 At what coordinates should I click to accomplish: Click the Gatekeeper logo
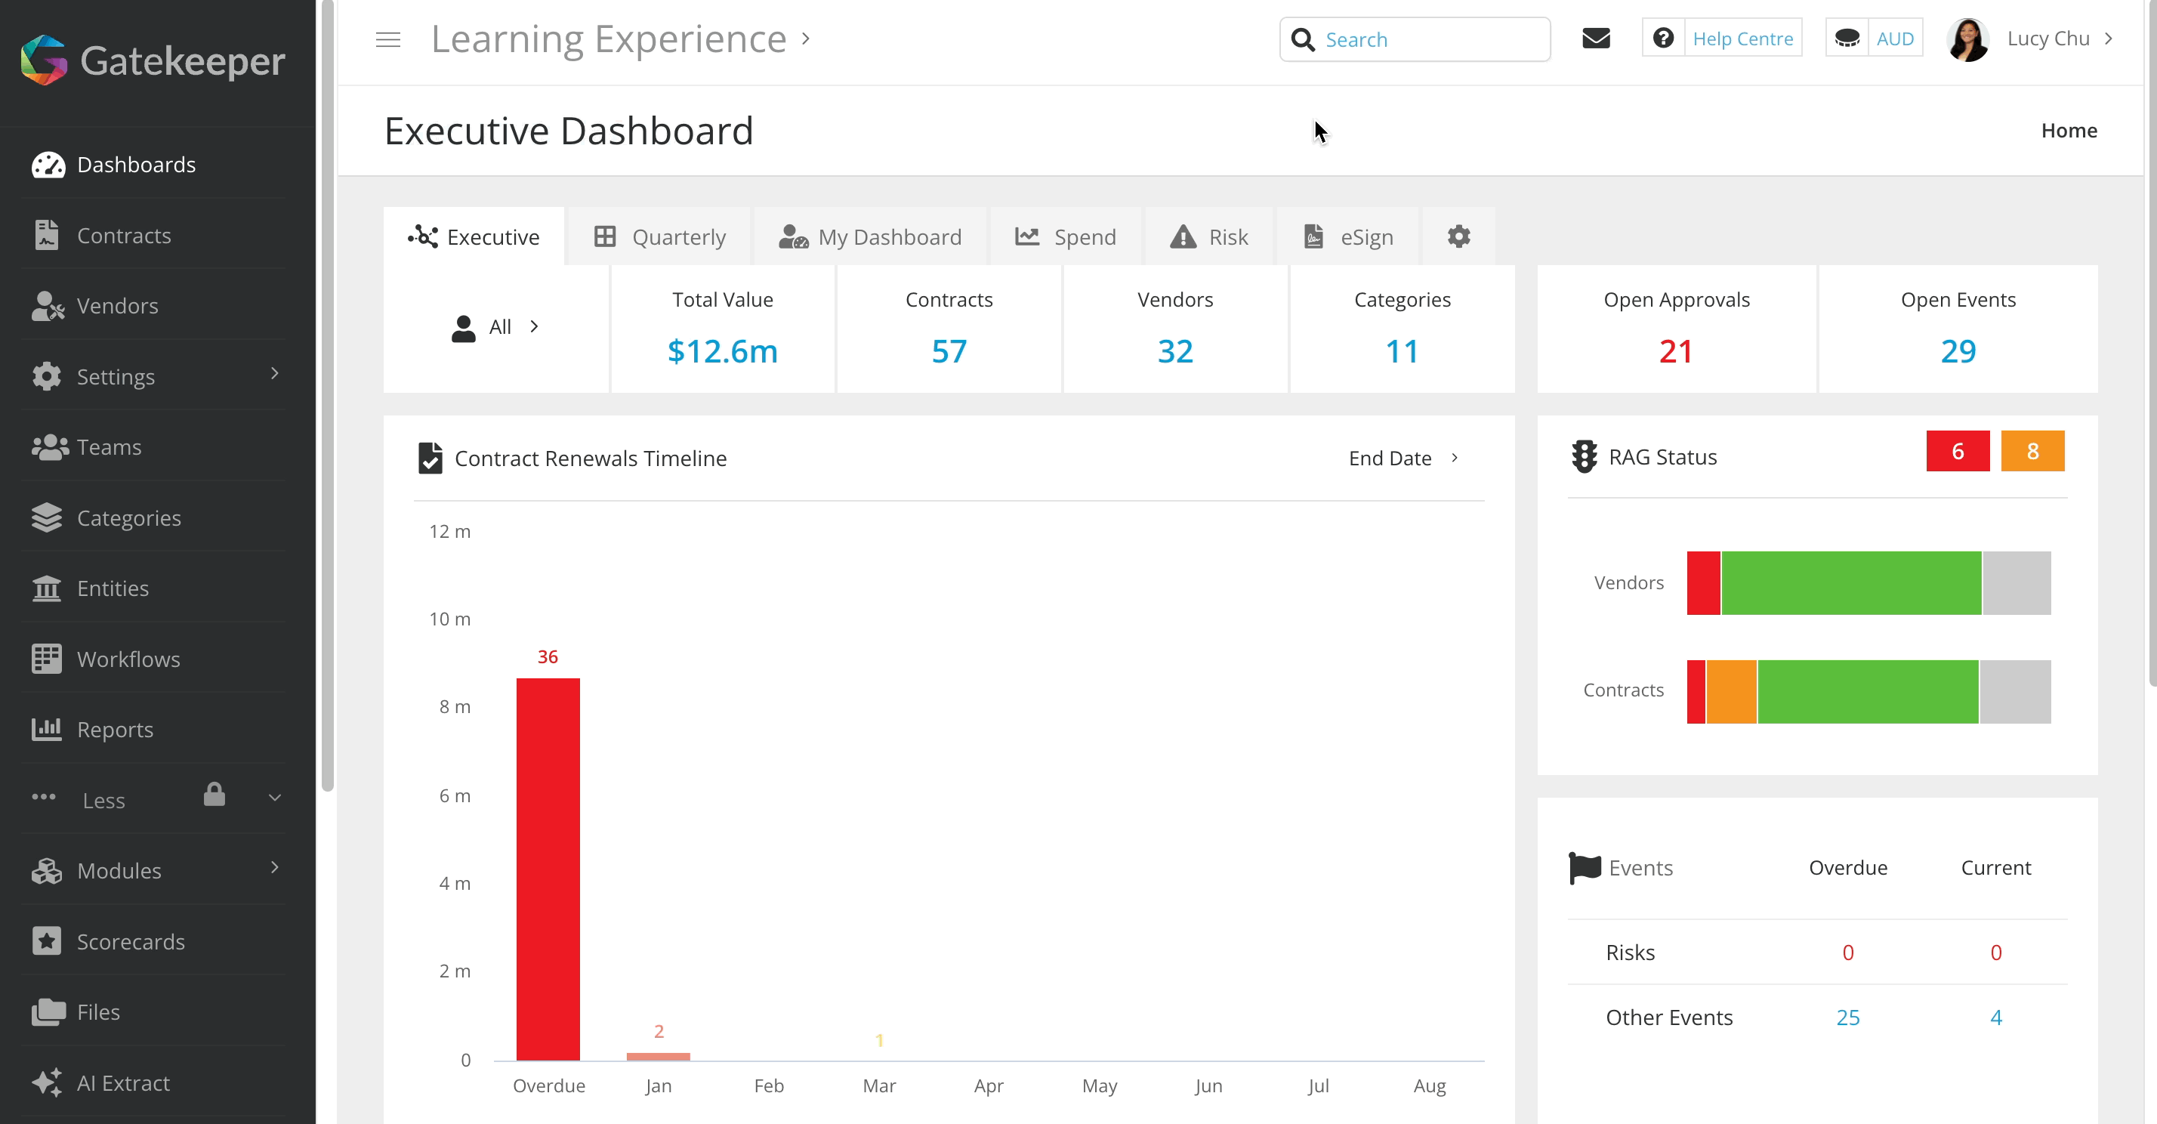(153, 60)
